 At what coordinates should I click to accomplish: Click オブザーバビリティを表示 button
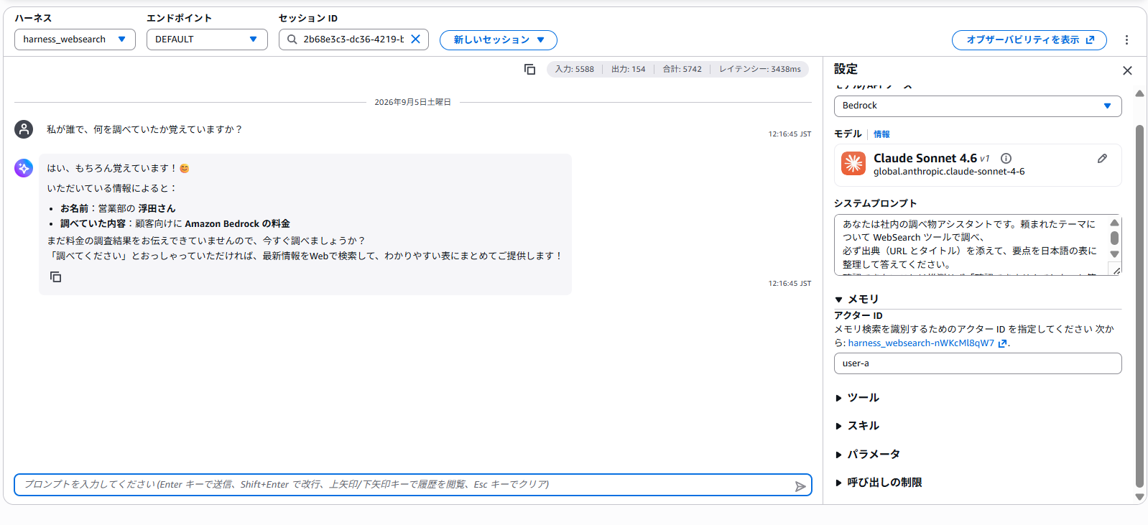(x=1029, y=40)
